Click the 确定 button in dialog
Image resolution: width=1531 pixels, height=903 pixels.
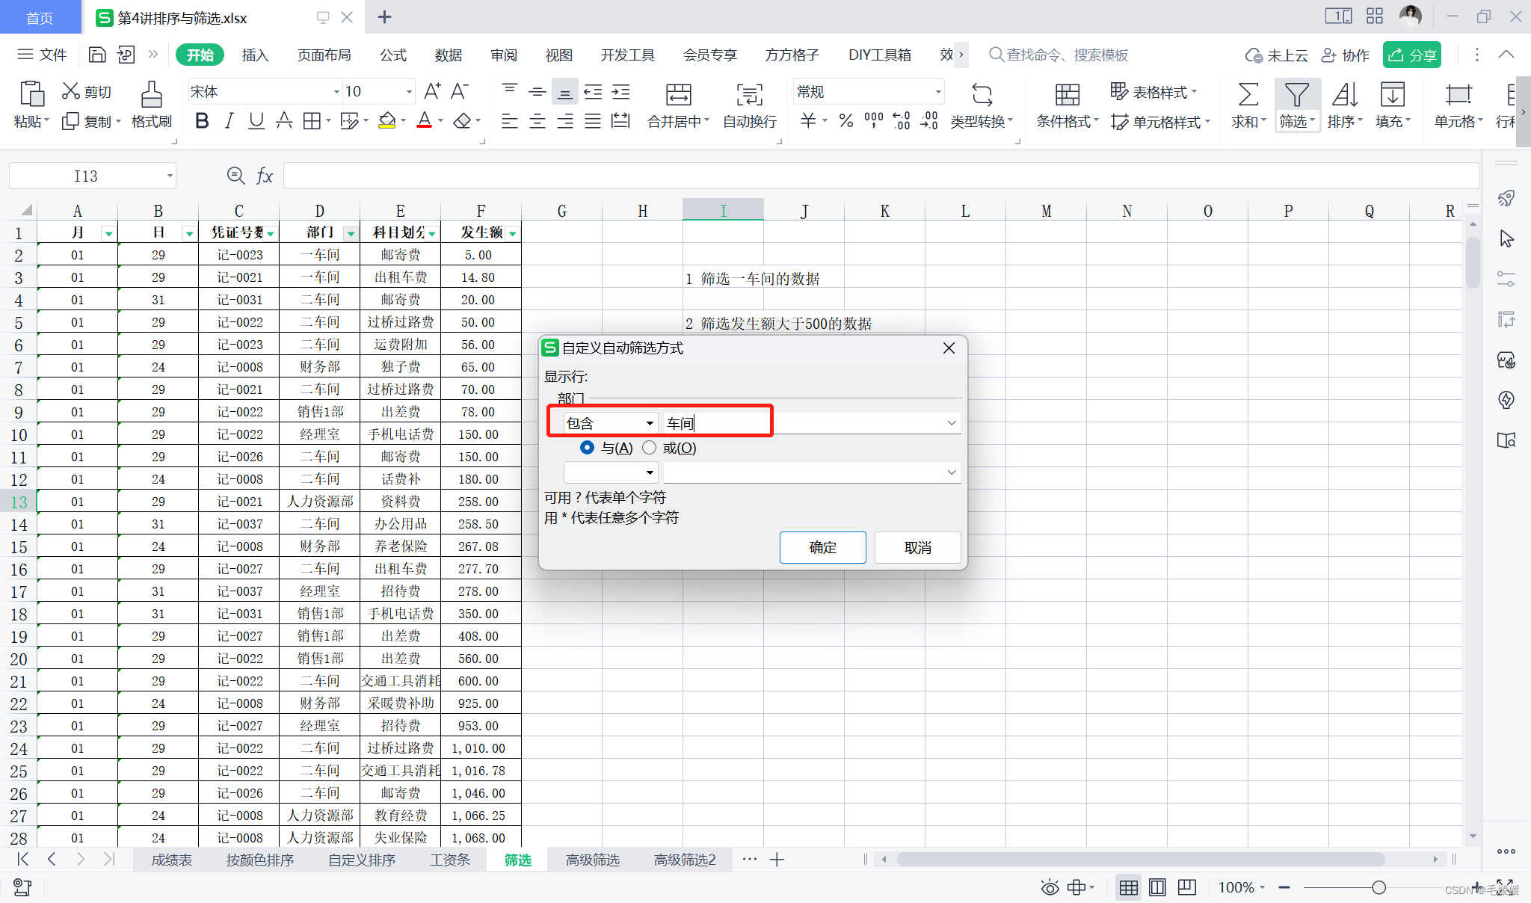point(822,547)
